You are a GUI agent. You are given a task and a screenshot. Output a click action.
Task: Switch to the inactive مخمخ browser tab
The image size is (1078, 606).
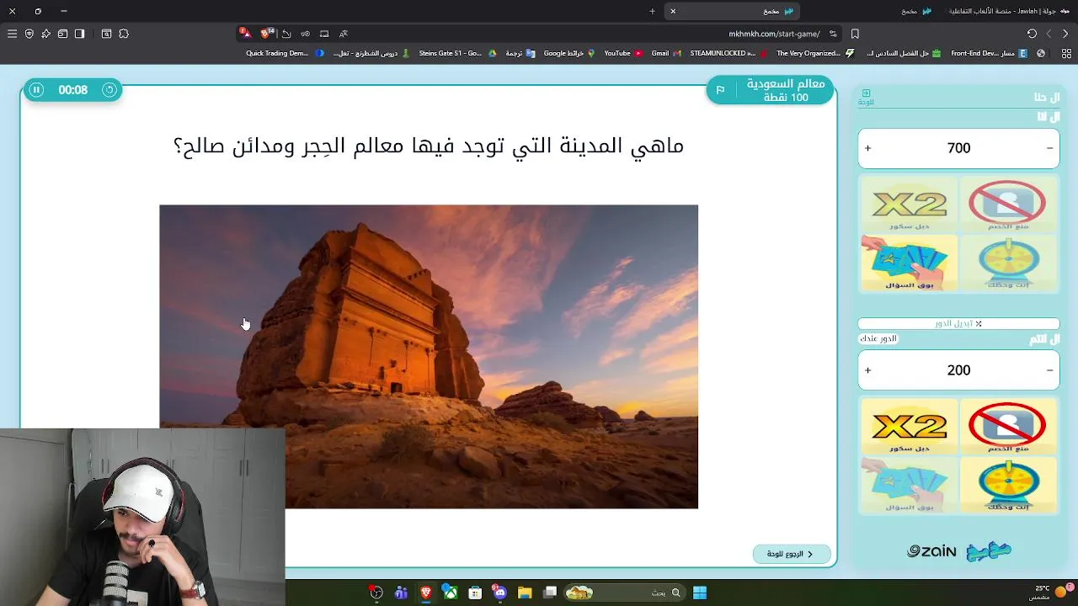[x=916, y=11]
